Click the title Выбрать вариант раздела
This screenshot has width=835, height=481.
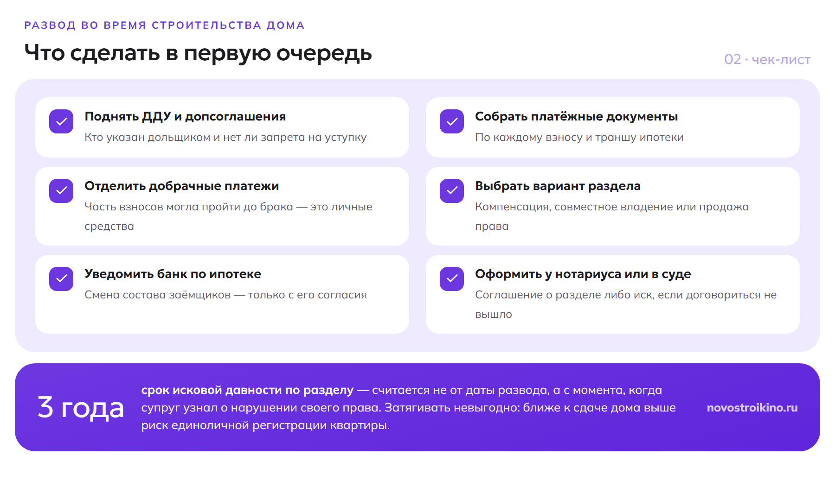[x=558, y=186]
